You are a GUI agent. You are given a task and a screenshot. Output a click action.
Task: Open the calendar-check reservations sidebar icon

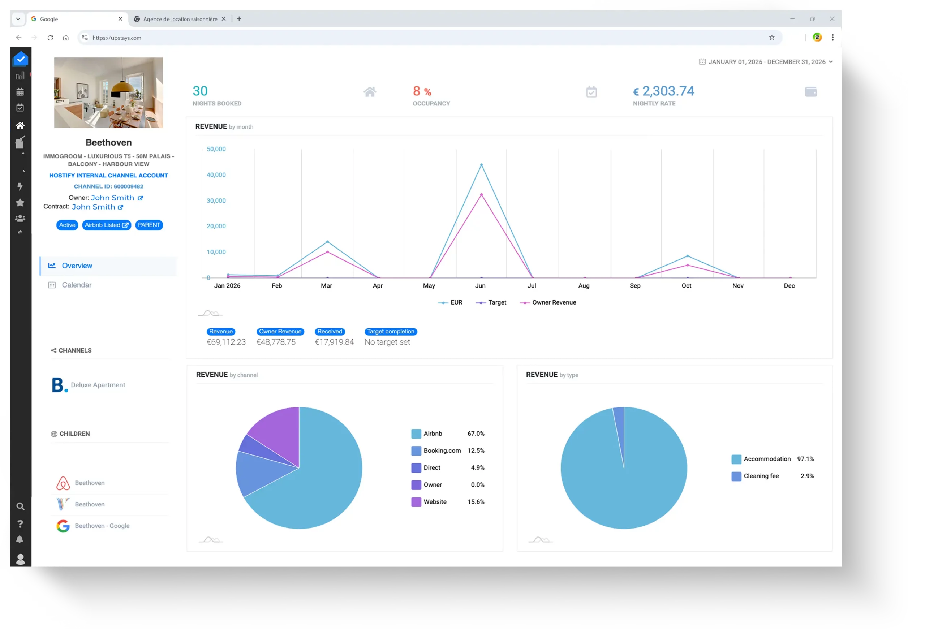20,108
